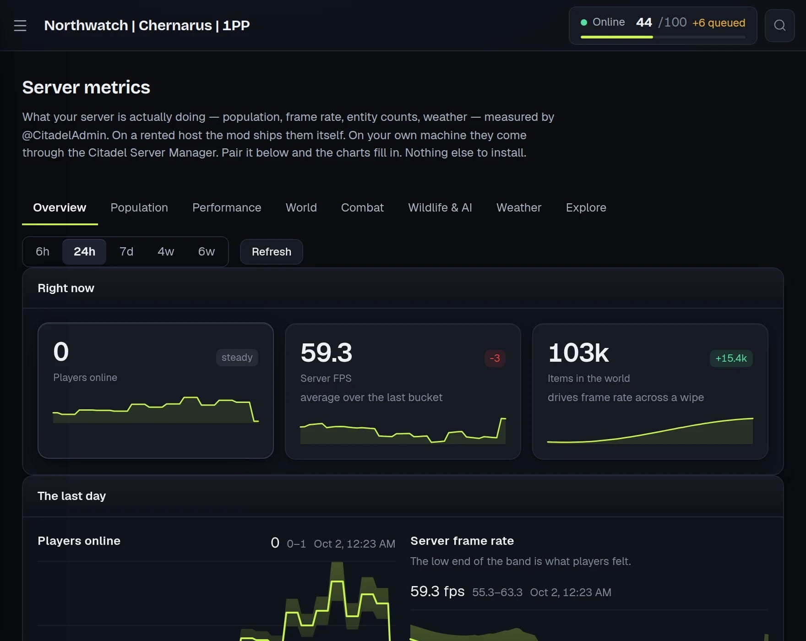Click the server capacity progress bar
This screenshot has width=806, height=641.
(663, 37)
